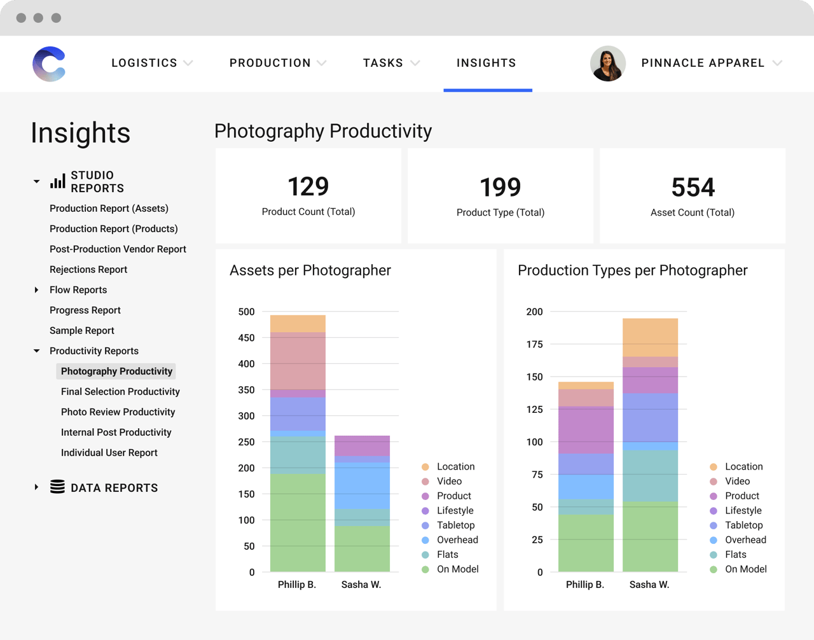
Task: Click the orange Location legend swatch
Action: point(425,466)
